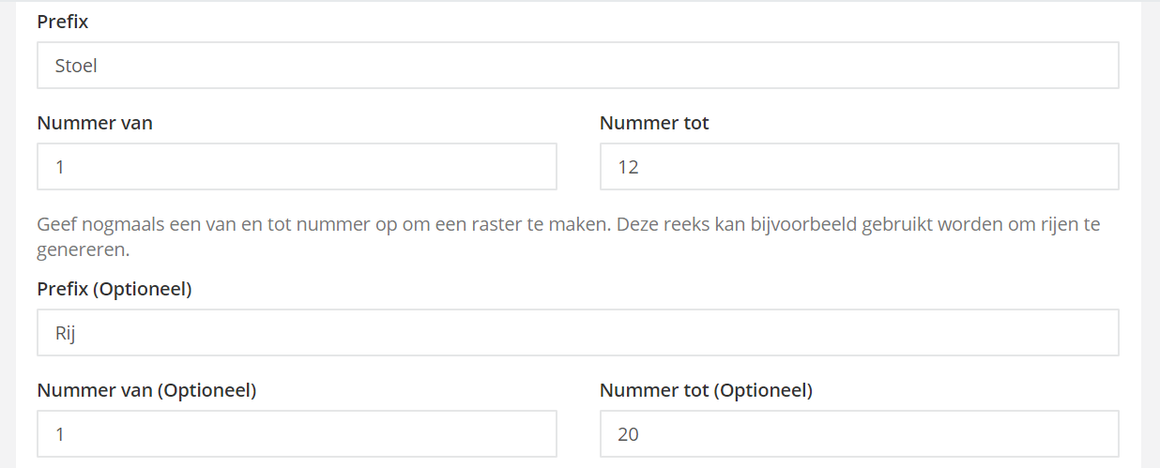This screenshot has height=468, width=1160.
Task: Click the 'Nummer tot (Optioneel)' label
Action: point(706,390)
